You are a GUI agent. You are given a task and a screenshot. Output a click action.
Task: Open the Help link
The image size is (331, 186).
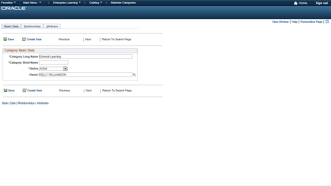pyautogui.click(x=294, y=22)
